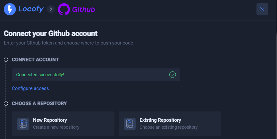Click the chevron arrow between Locofy and Github
The width and height of the screenshot is (277, 139).
click(x=51, y=9)
